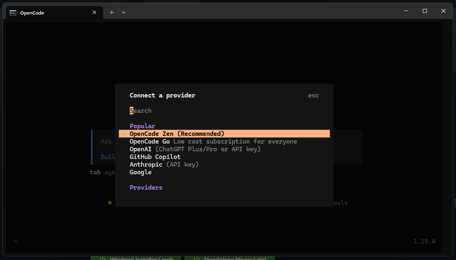456x260 pixels.
Task: Close the OpenCode tab
Action: coord(94,13)
